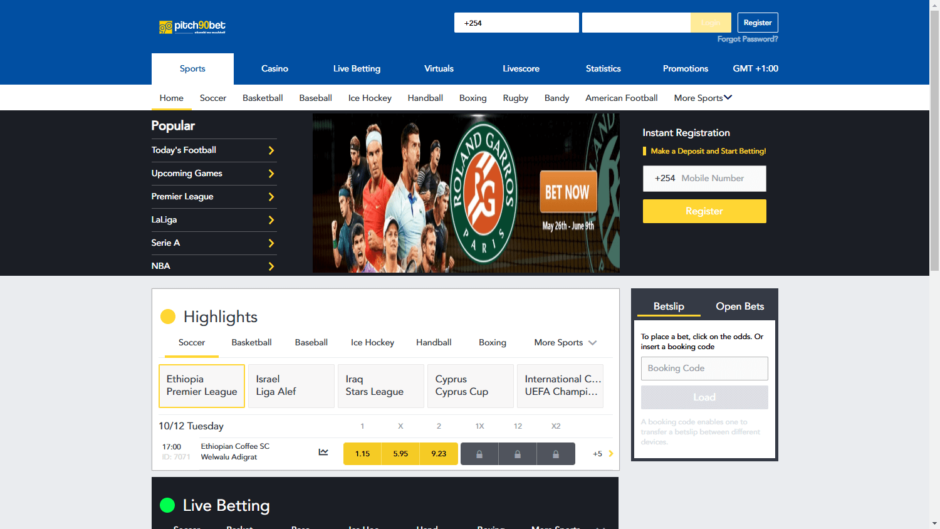Select the Iraq Stars League card
940x529 pixels.
[x=381, y=386]
